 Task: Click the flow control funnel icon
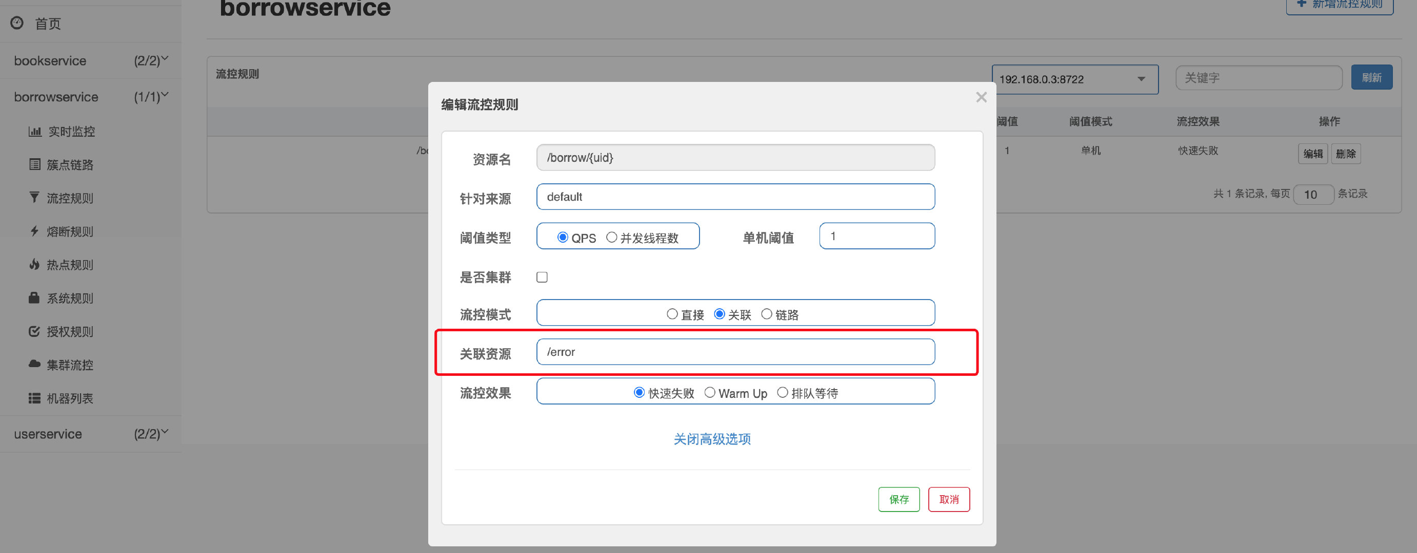(34, 198)
